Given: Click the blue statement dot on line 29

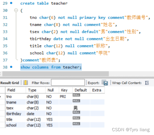Looking at the screenshot, I should (11, 3).
